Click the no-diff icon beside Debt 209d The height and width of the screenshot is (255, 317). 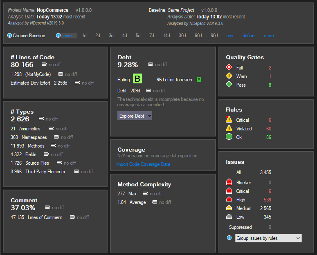point(148,90)
